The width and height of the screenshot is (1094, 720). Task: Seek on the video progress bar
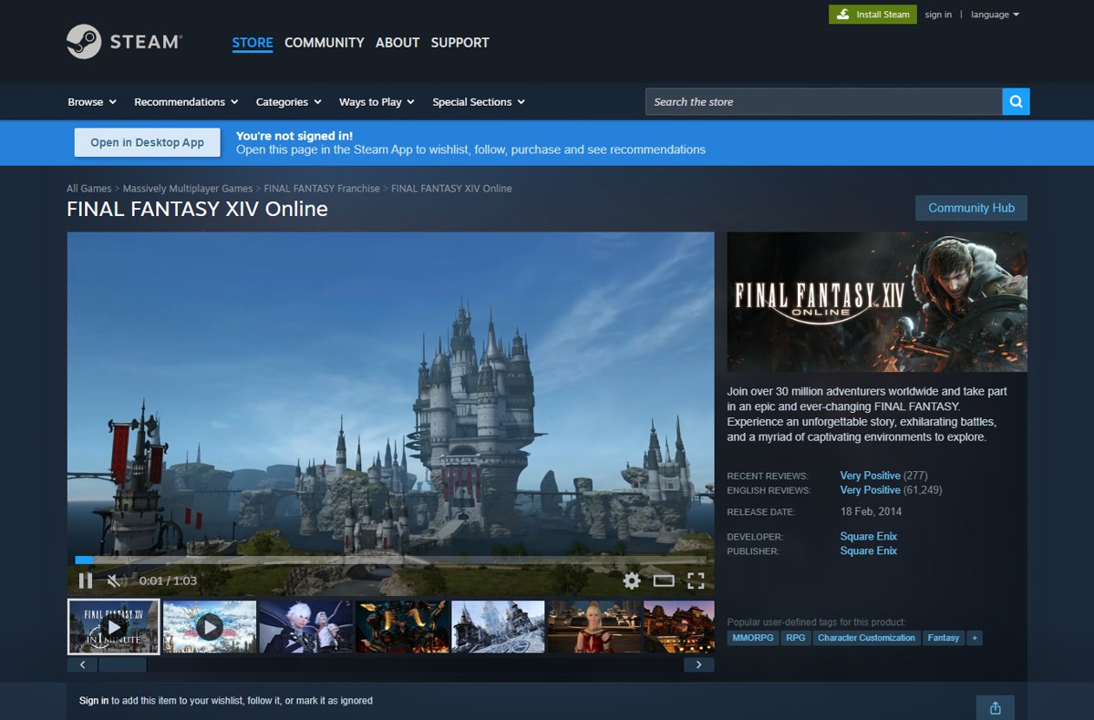[x=390, y=560]
